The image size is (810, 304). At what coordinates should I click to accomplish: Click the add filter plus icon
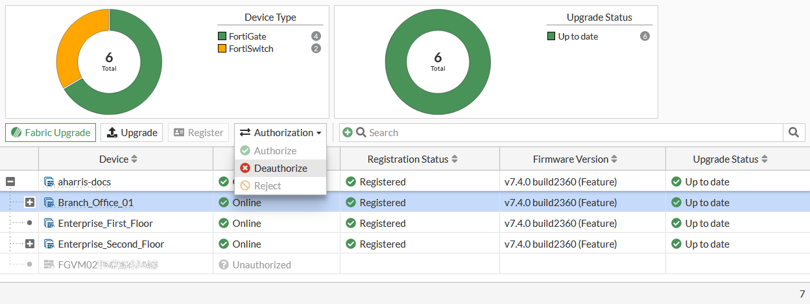click(x=348, y=132)
